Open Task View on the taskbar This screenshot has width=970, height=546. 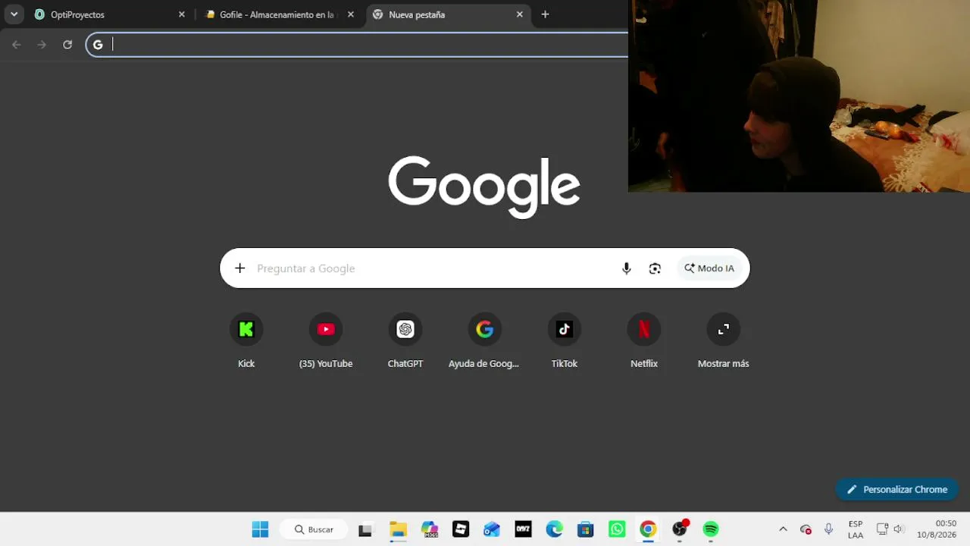[365, 529]
